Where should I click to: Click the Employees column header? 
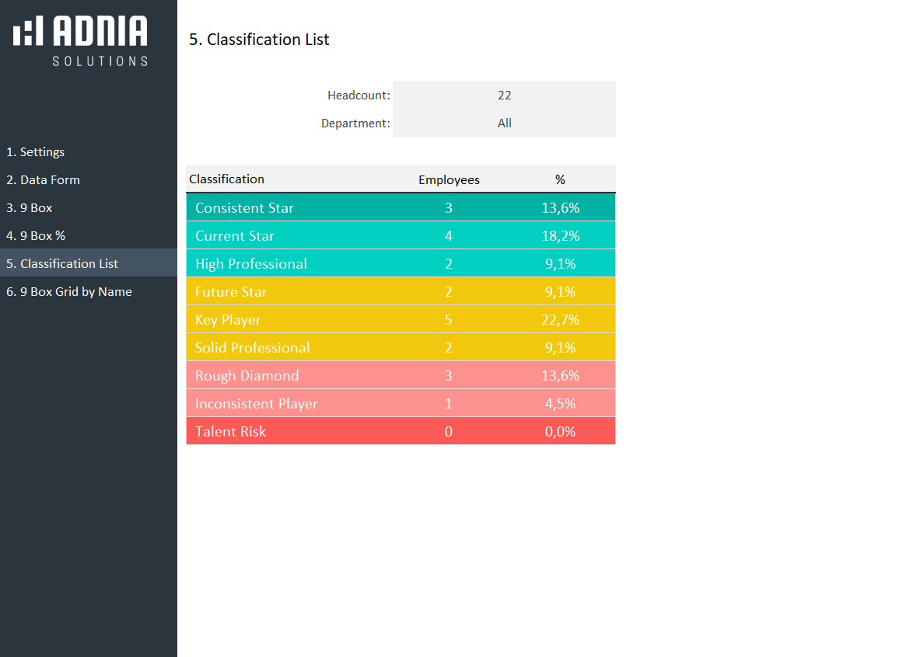[449, 180]
